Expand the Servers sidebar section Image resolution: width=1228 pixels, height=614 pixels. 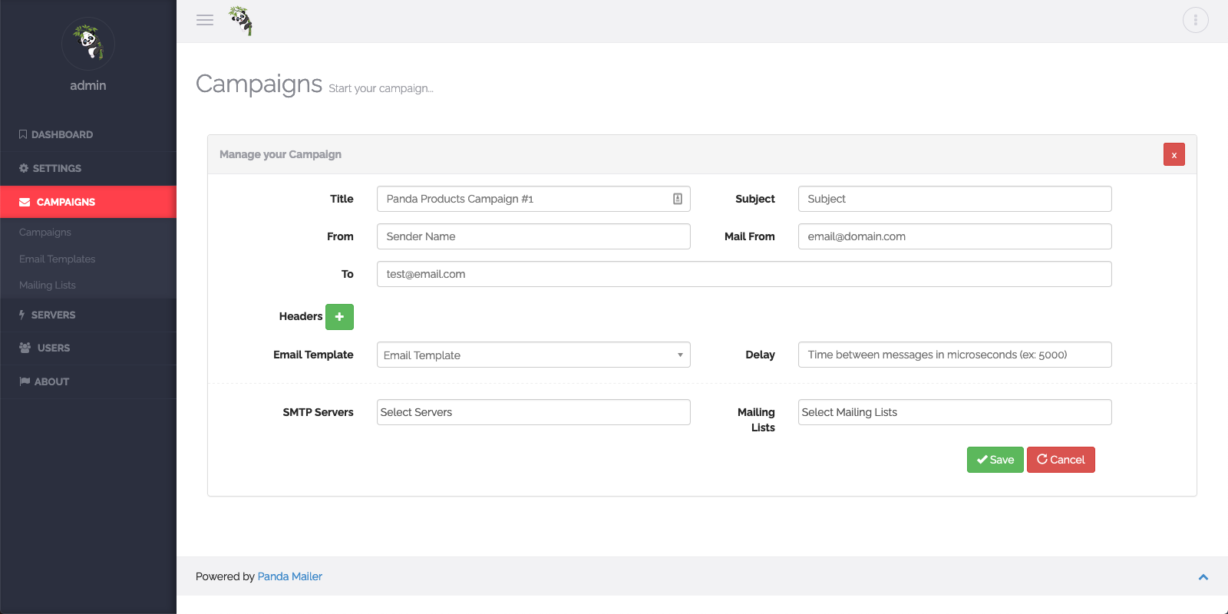coord(53,315)
